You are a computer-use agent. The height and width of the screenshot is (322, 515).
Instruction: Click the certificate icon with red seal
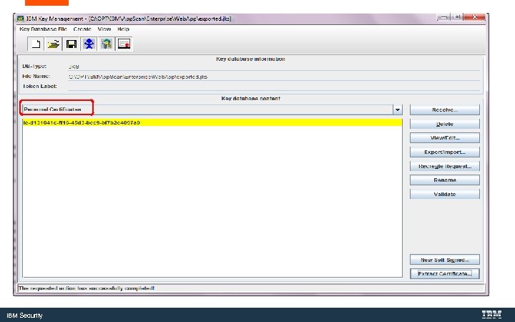click(x=124, y=44)
